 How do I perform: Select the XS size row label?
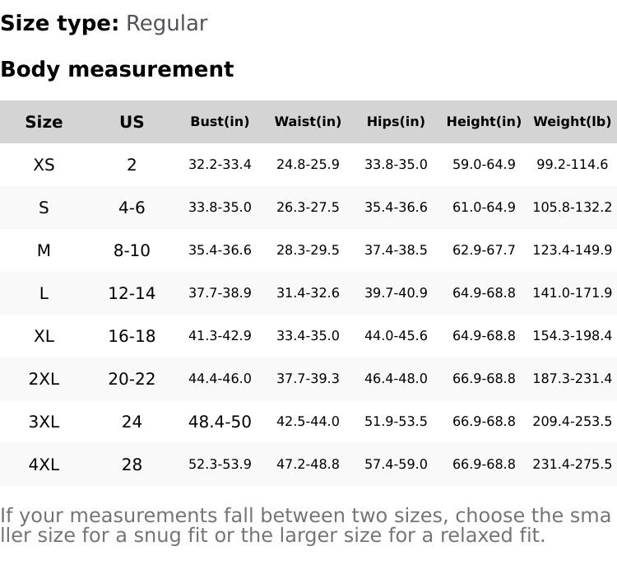tap(44, 165)
